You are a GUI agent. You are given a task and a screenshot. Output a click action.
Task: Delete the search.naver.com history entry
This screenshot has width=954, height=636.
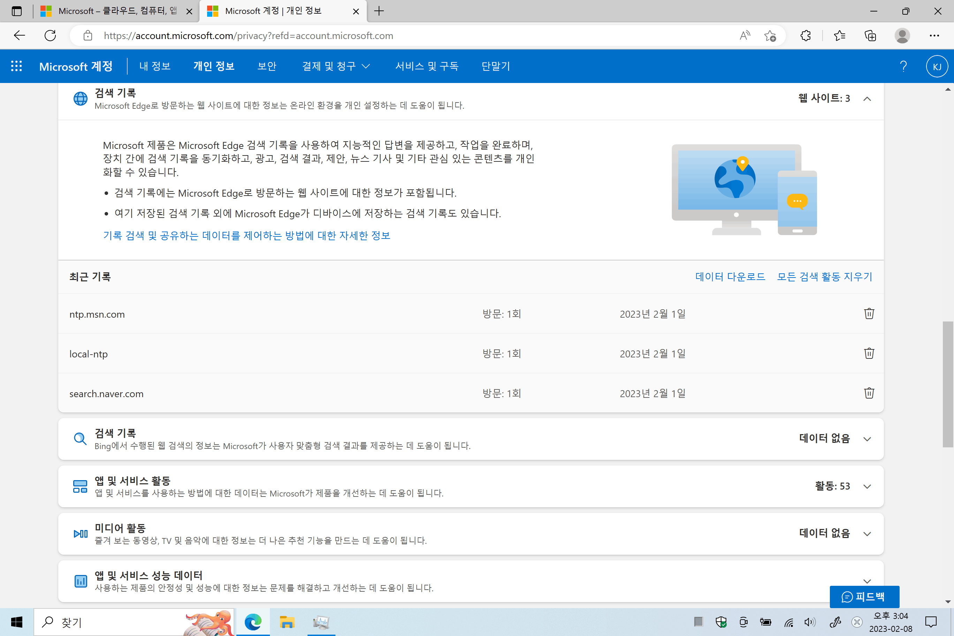tap(869, 393)
